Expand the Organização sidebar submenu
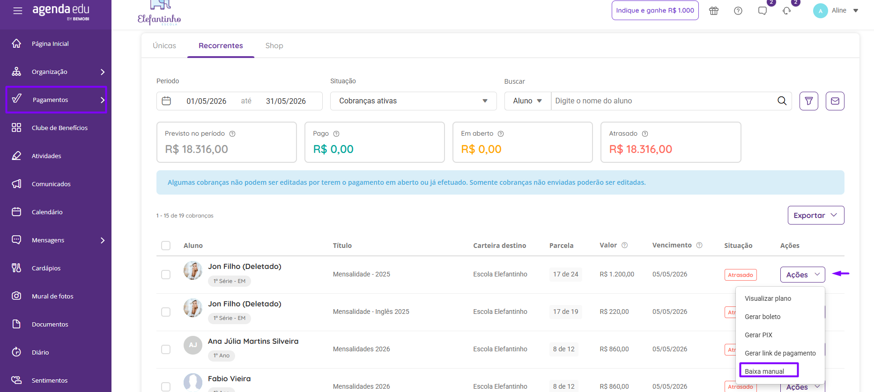 coord(103,72)
